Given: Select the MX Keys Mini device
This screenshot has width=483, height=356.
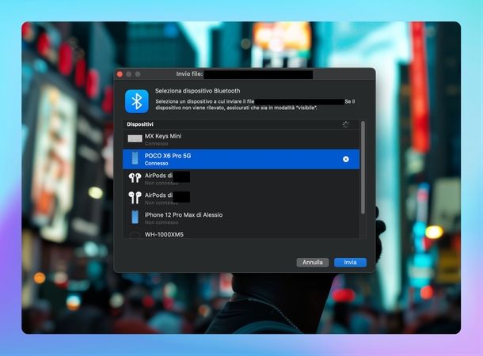Looking at the screenshot, I should click(x=241, y=139).
